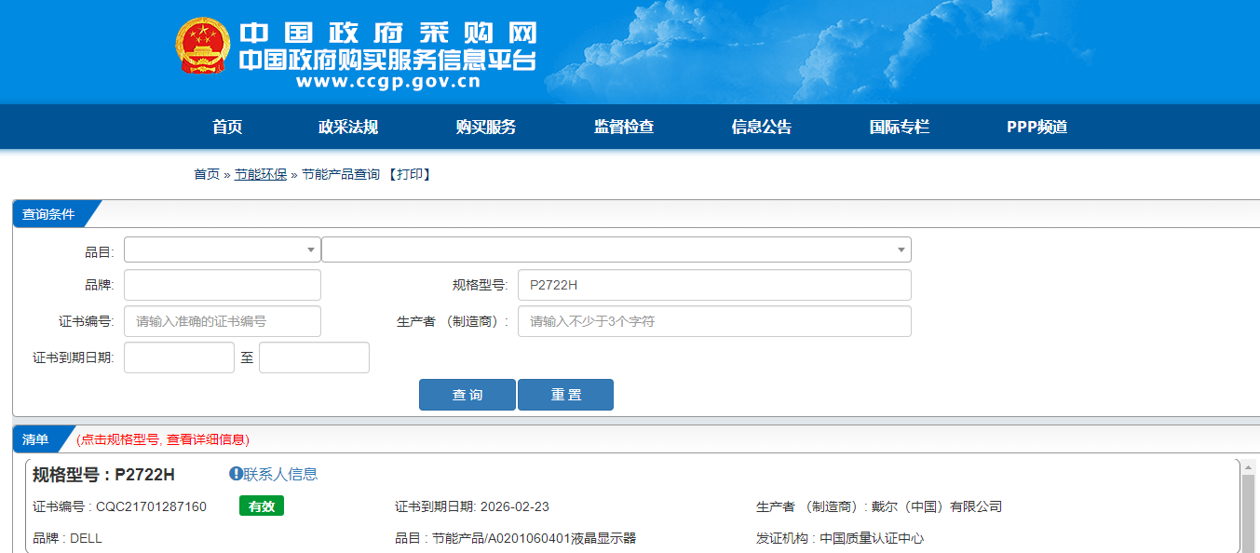
Task: Open the 国际专栏 menu item
Action: pos(900,128)
